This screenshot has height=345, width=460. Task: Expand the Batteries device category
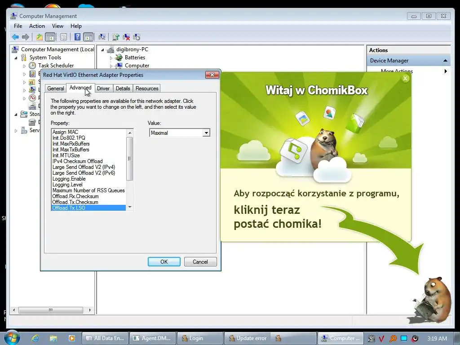point(111,58)
